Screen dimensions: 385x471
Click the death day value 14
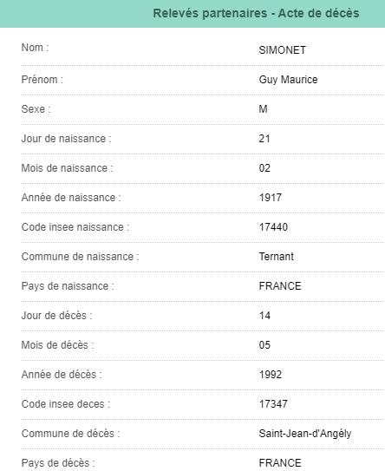pyautogui.click(x=264, y=316)
